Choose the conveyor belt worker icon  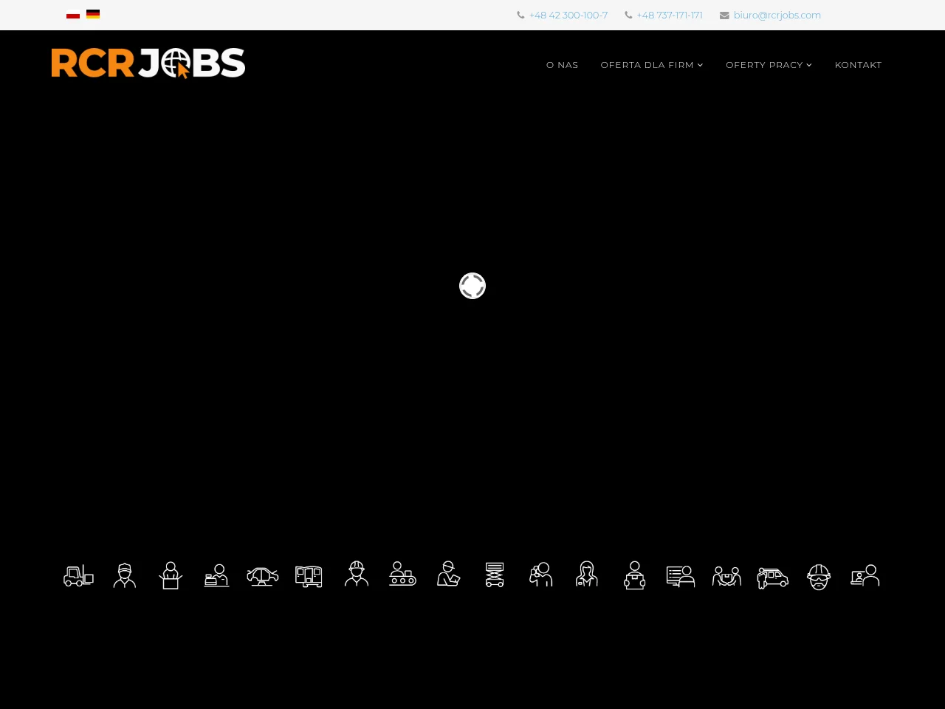[x=402, y=574]
